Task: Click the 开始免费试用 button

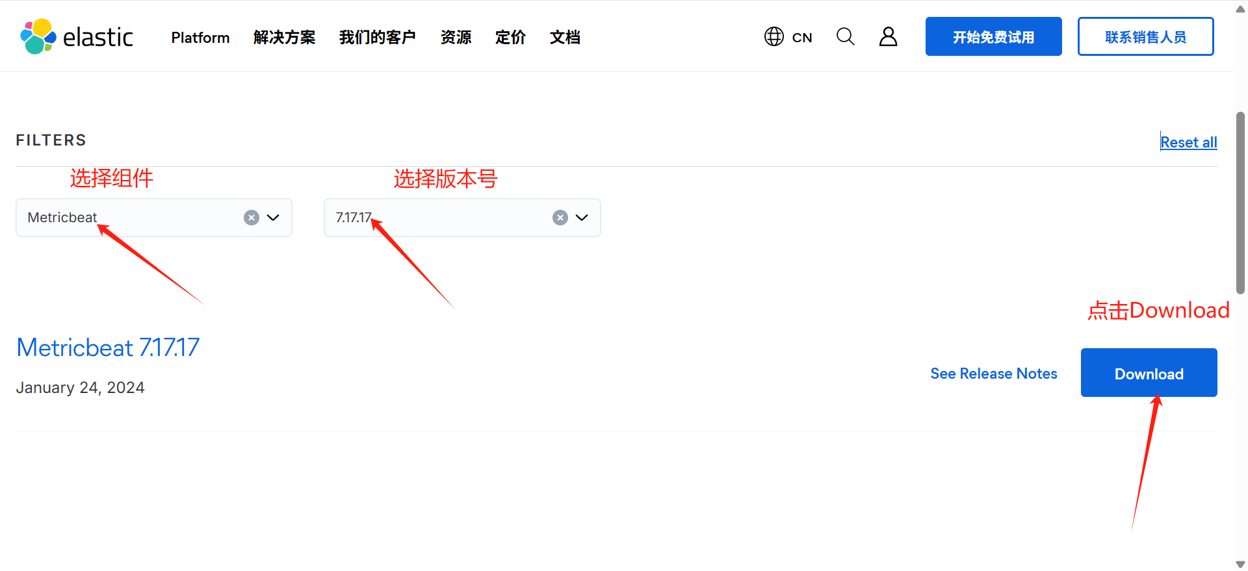Action: 993,36
